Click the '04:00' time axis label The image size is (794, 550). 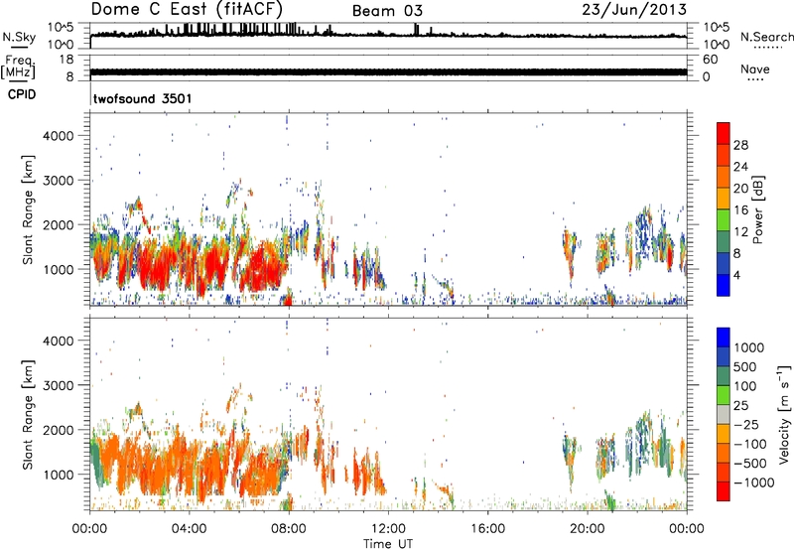coord(189,529)
